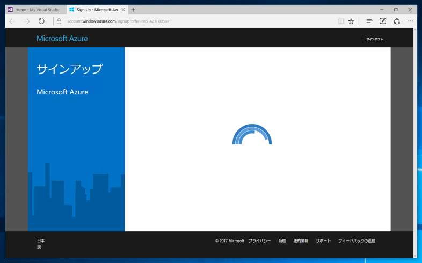422x263 pixels.
Task: Open a new tab with plus button
Action: pos(133,10)
